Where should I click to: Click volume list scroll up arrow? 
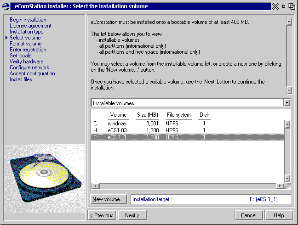(287, 124)
